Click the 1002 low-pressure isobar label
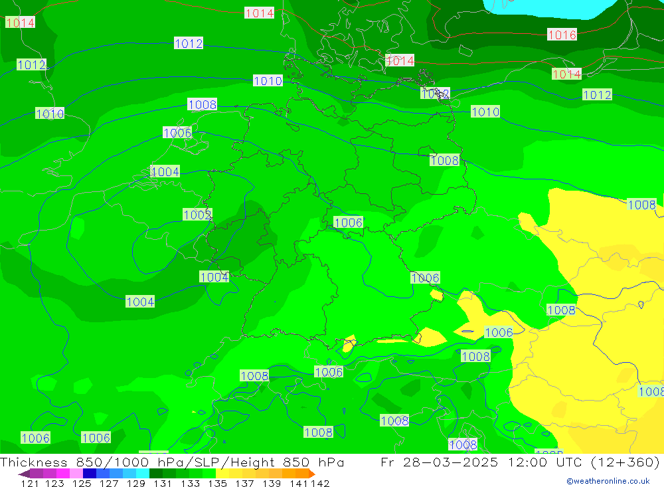The height and width of the screenshot is (487, 664). pos(197,215)
